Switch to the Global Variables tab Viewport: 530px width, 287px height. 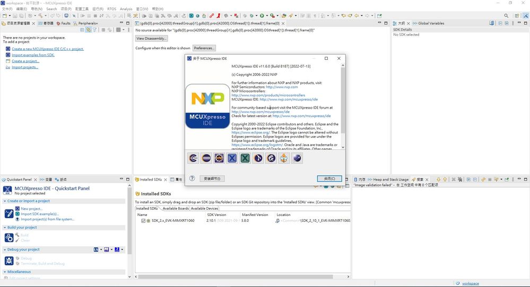(x=428, y=23)
